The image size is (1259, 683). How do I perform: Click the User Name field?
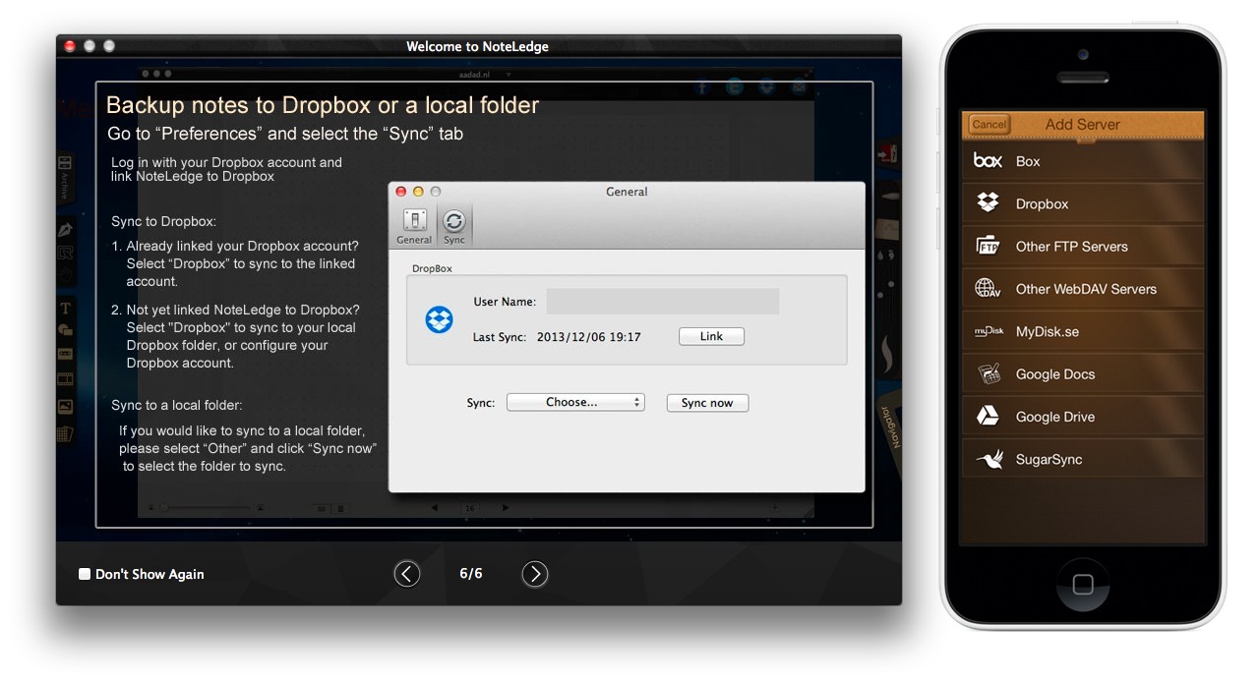pyautogui.click(x=663, y=302)
